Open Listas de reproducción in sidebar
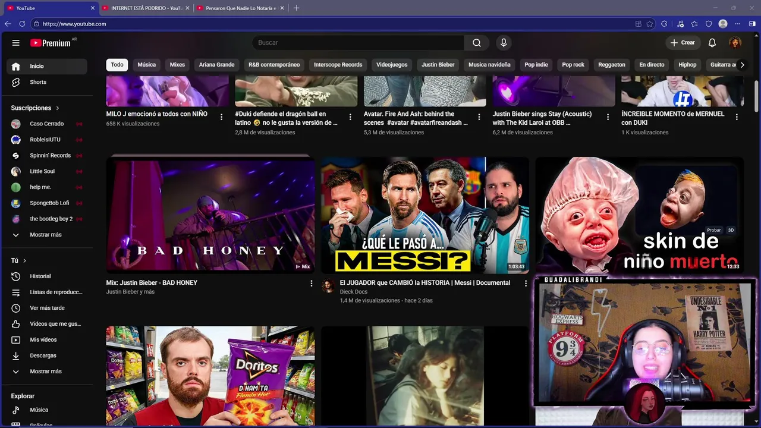The height and width of the screenshot is (428, 761). [48, 292]
